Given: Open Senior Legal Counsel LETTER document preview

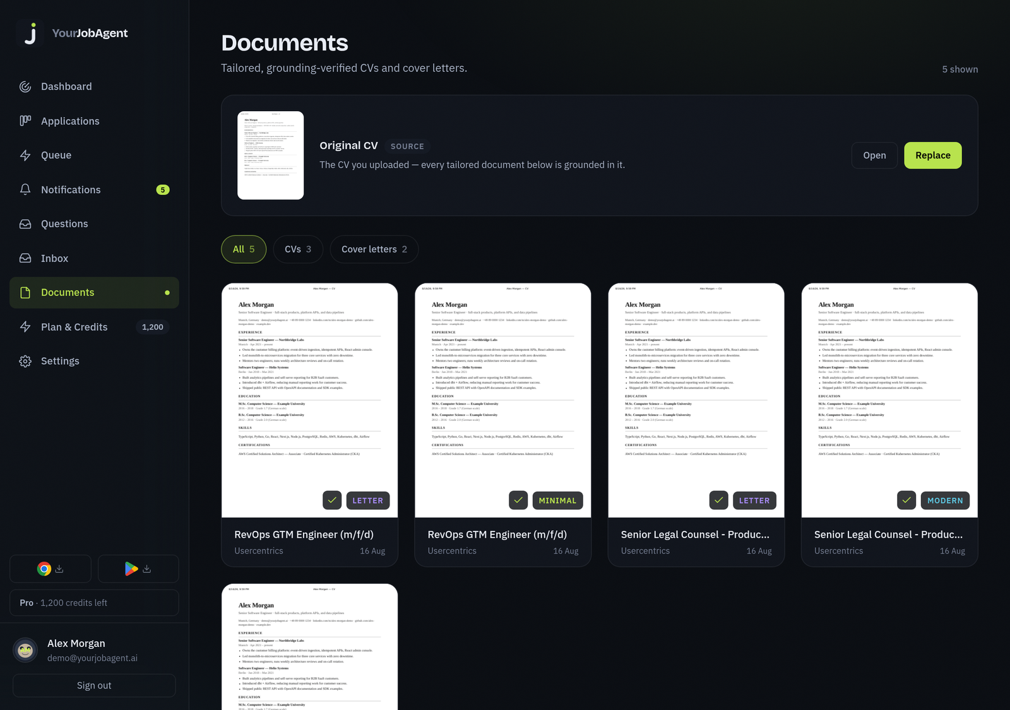Looking at the screenshot, I should point(696,400).
